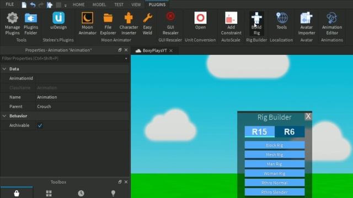Create a new file from quick toolbar
This screenshot has width=353, height=198.
(24, 5)
